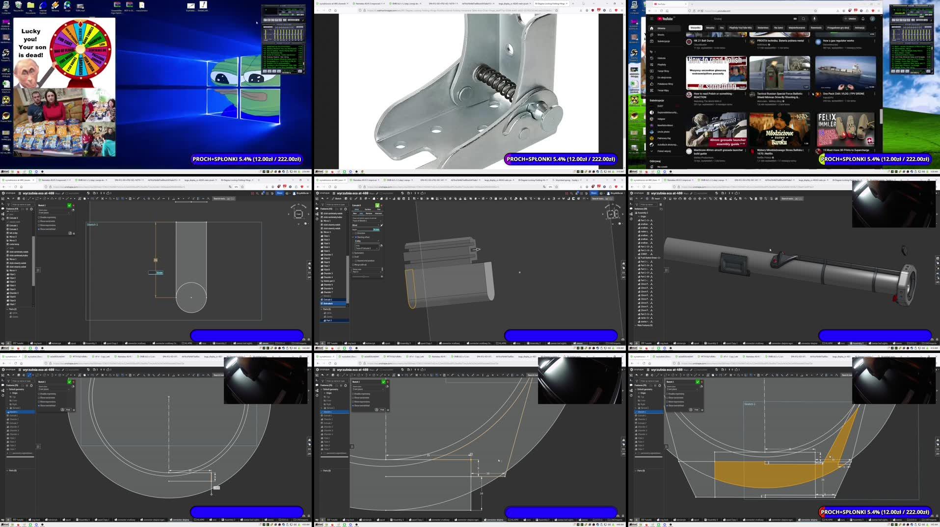Image resolution: width=940 pixels, height=527 pixels.
Task: Select the Na żywo chip on YouTube
Action: (x=779, y=27)
